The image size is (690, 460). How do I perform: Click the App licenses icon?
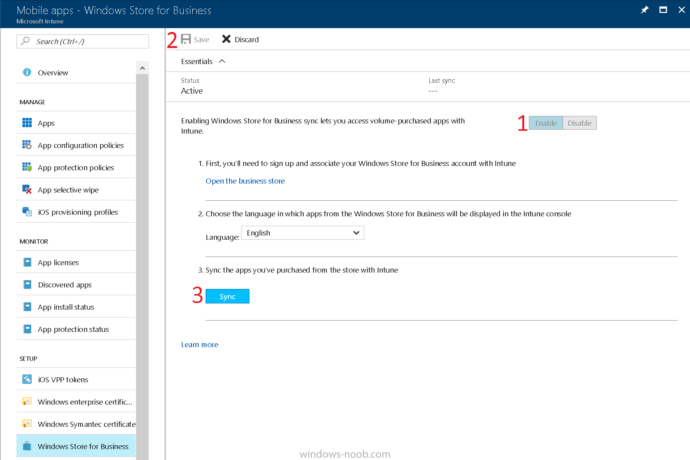[27, 262]
